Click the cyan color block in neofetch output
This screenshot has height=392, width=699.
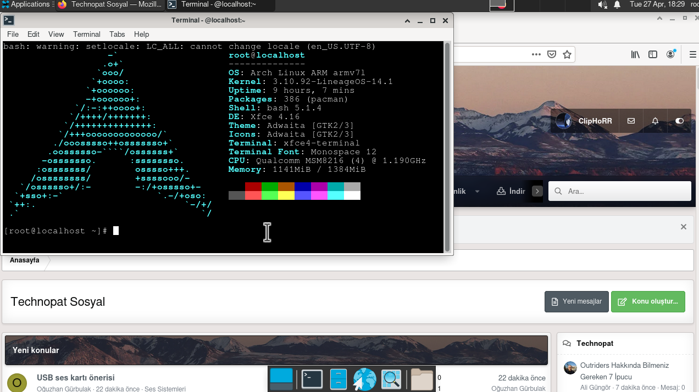coord(336,187)
